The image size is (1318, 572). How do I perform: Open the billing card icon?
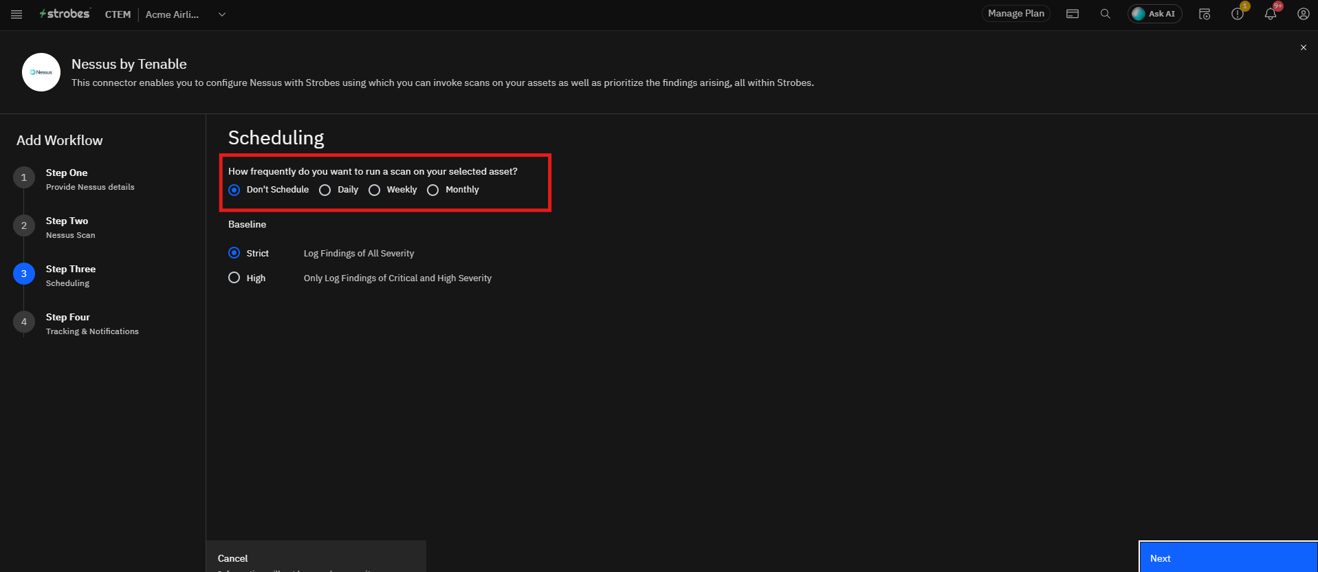1073,14
